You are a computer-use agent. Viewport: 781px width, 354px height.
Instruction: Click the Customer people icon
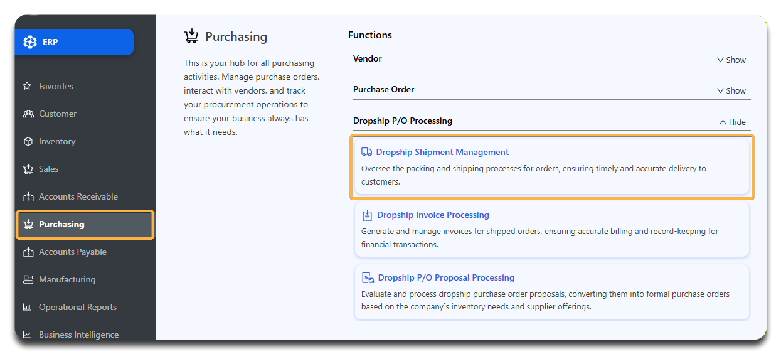[x=28, y=114]
